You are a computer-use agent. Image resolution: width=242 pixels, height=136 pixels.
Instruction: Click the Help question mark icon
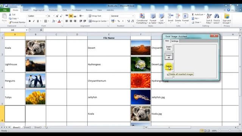tap(228, 10)
